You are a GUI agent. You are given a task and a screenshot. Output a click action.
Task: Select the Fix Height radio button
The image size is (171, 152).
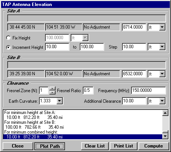8,38
